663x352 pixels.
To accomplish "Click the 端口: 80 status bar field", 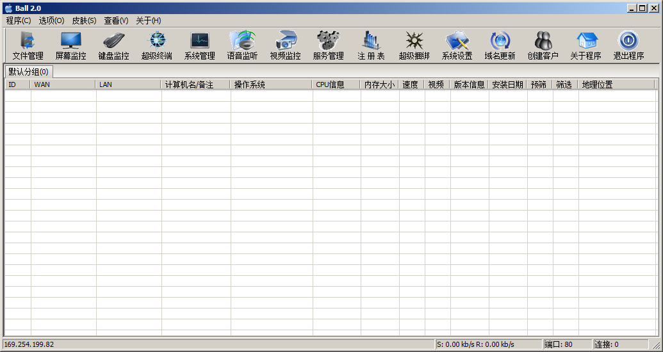I will coord(566,344).
